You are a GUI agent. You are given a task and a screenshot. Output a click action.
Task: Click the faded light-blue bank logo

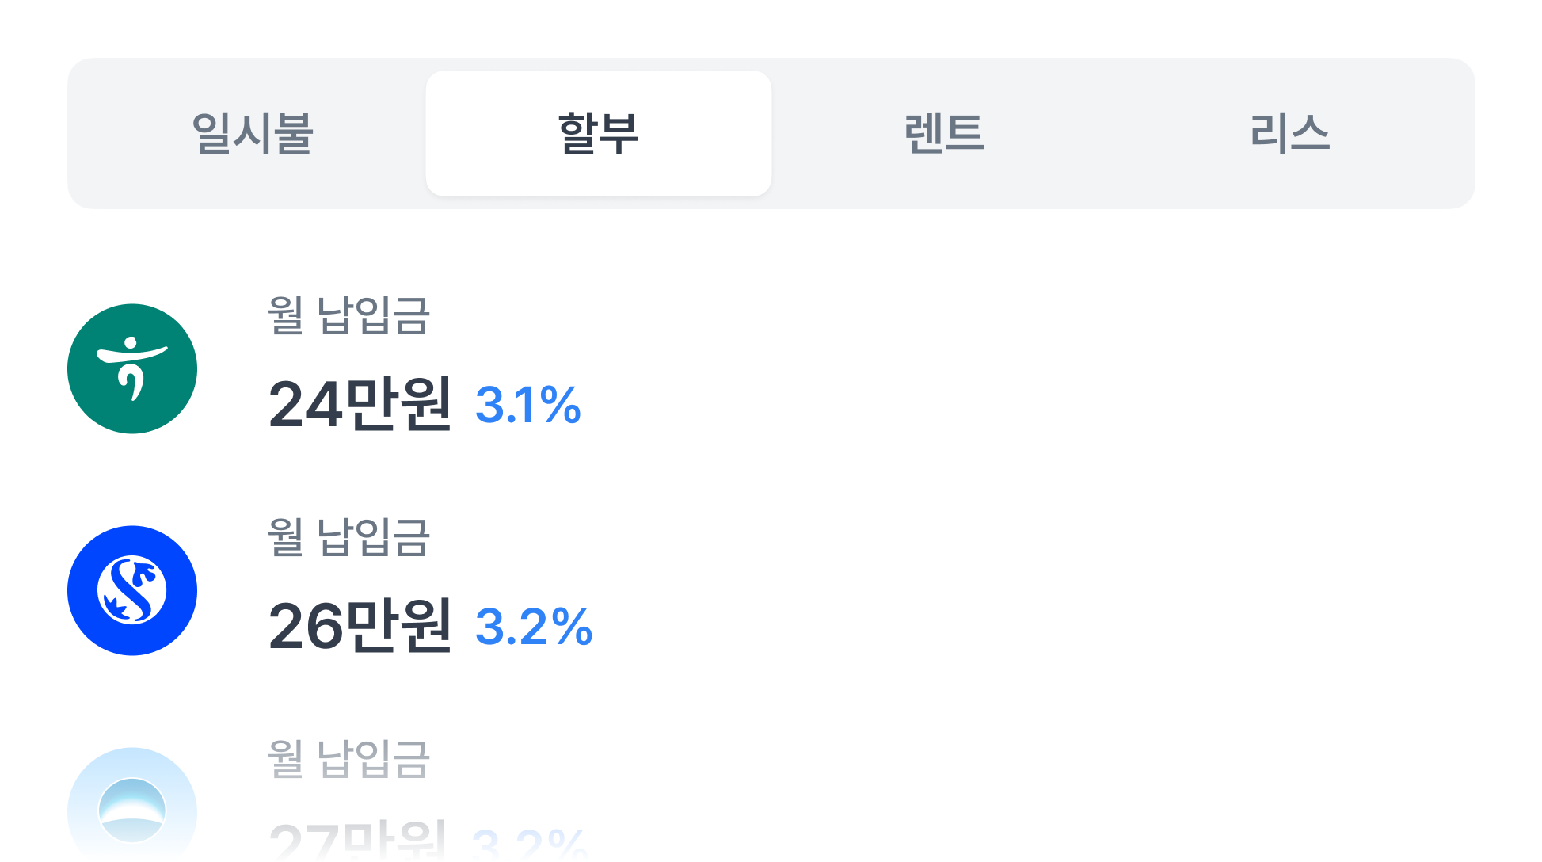click(x=132, y=808)
